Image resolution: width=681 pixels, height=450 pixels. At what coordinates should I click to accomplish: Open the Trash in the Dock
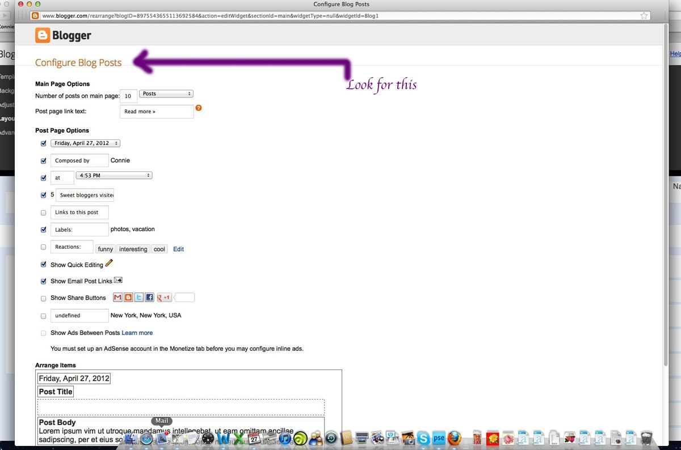point(646,438)
